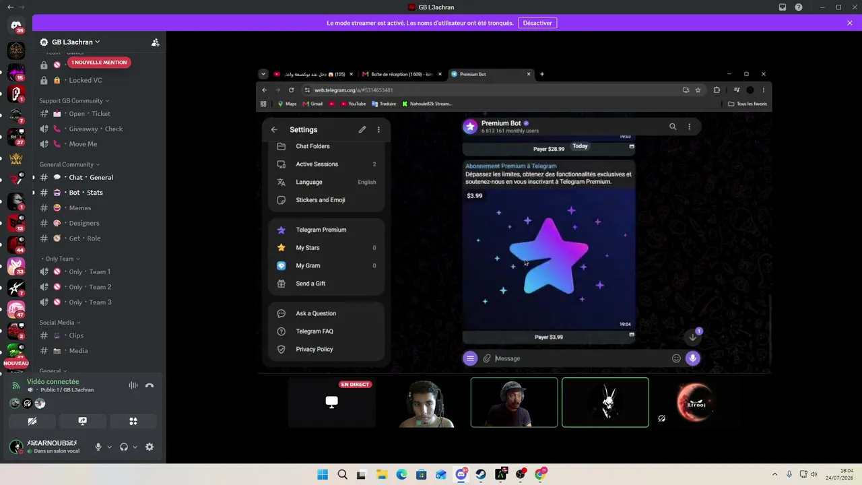Viewport: 862px width, 485px height.
Task: Open server icon with 47 badge
Action: (16, 309)
